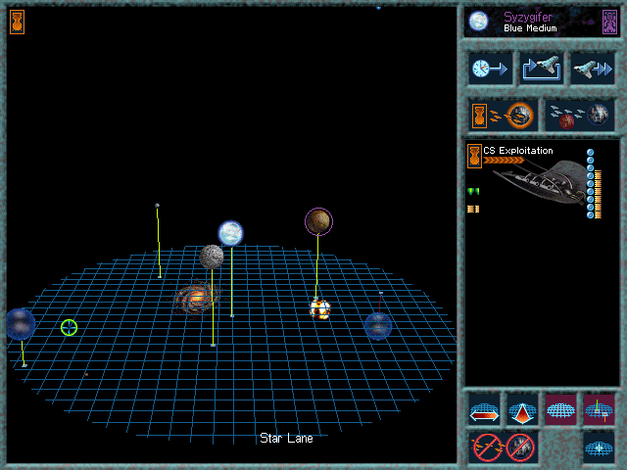Cycle to next ship with loop icon
Screen dimensions: 627x470
coord(541,69)
